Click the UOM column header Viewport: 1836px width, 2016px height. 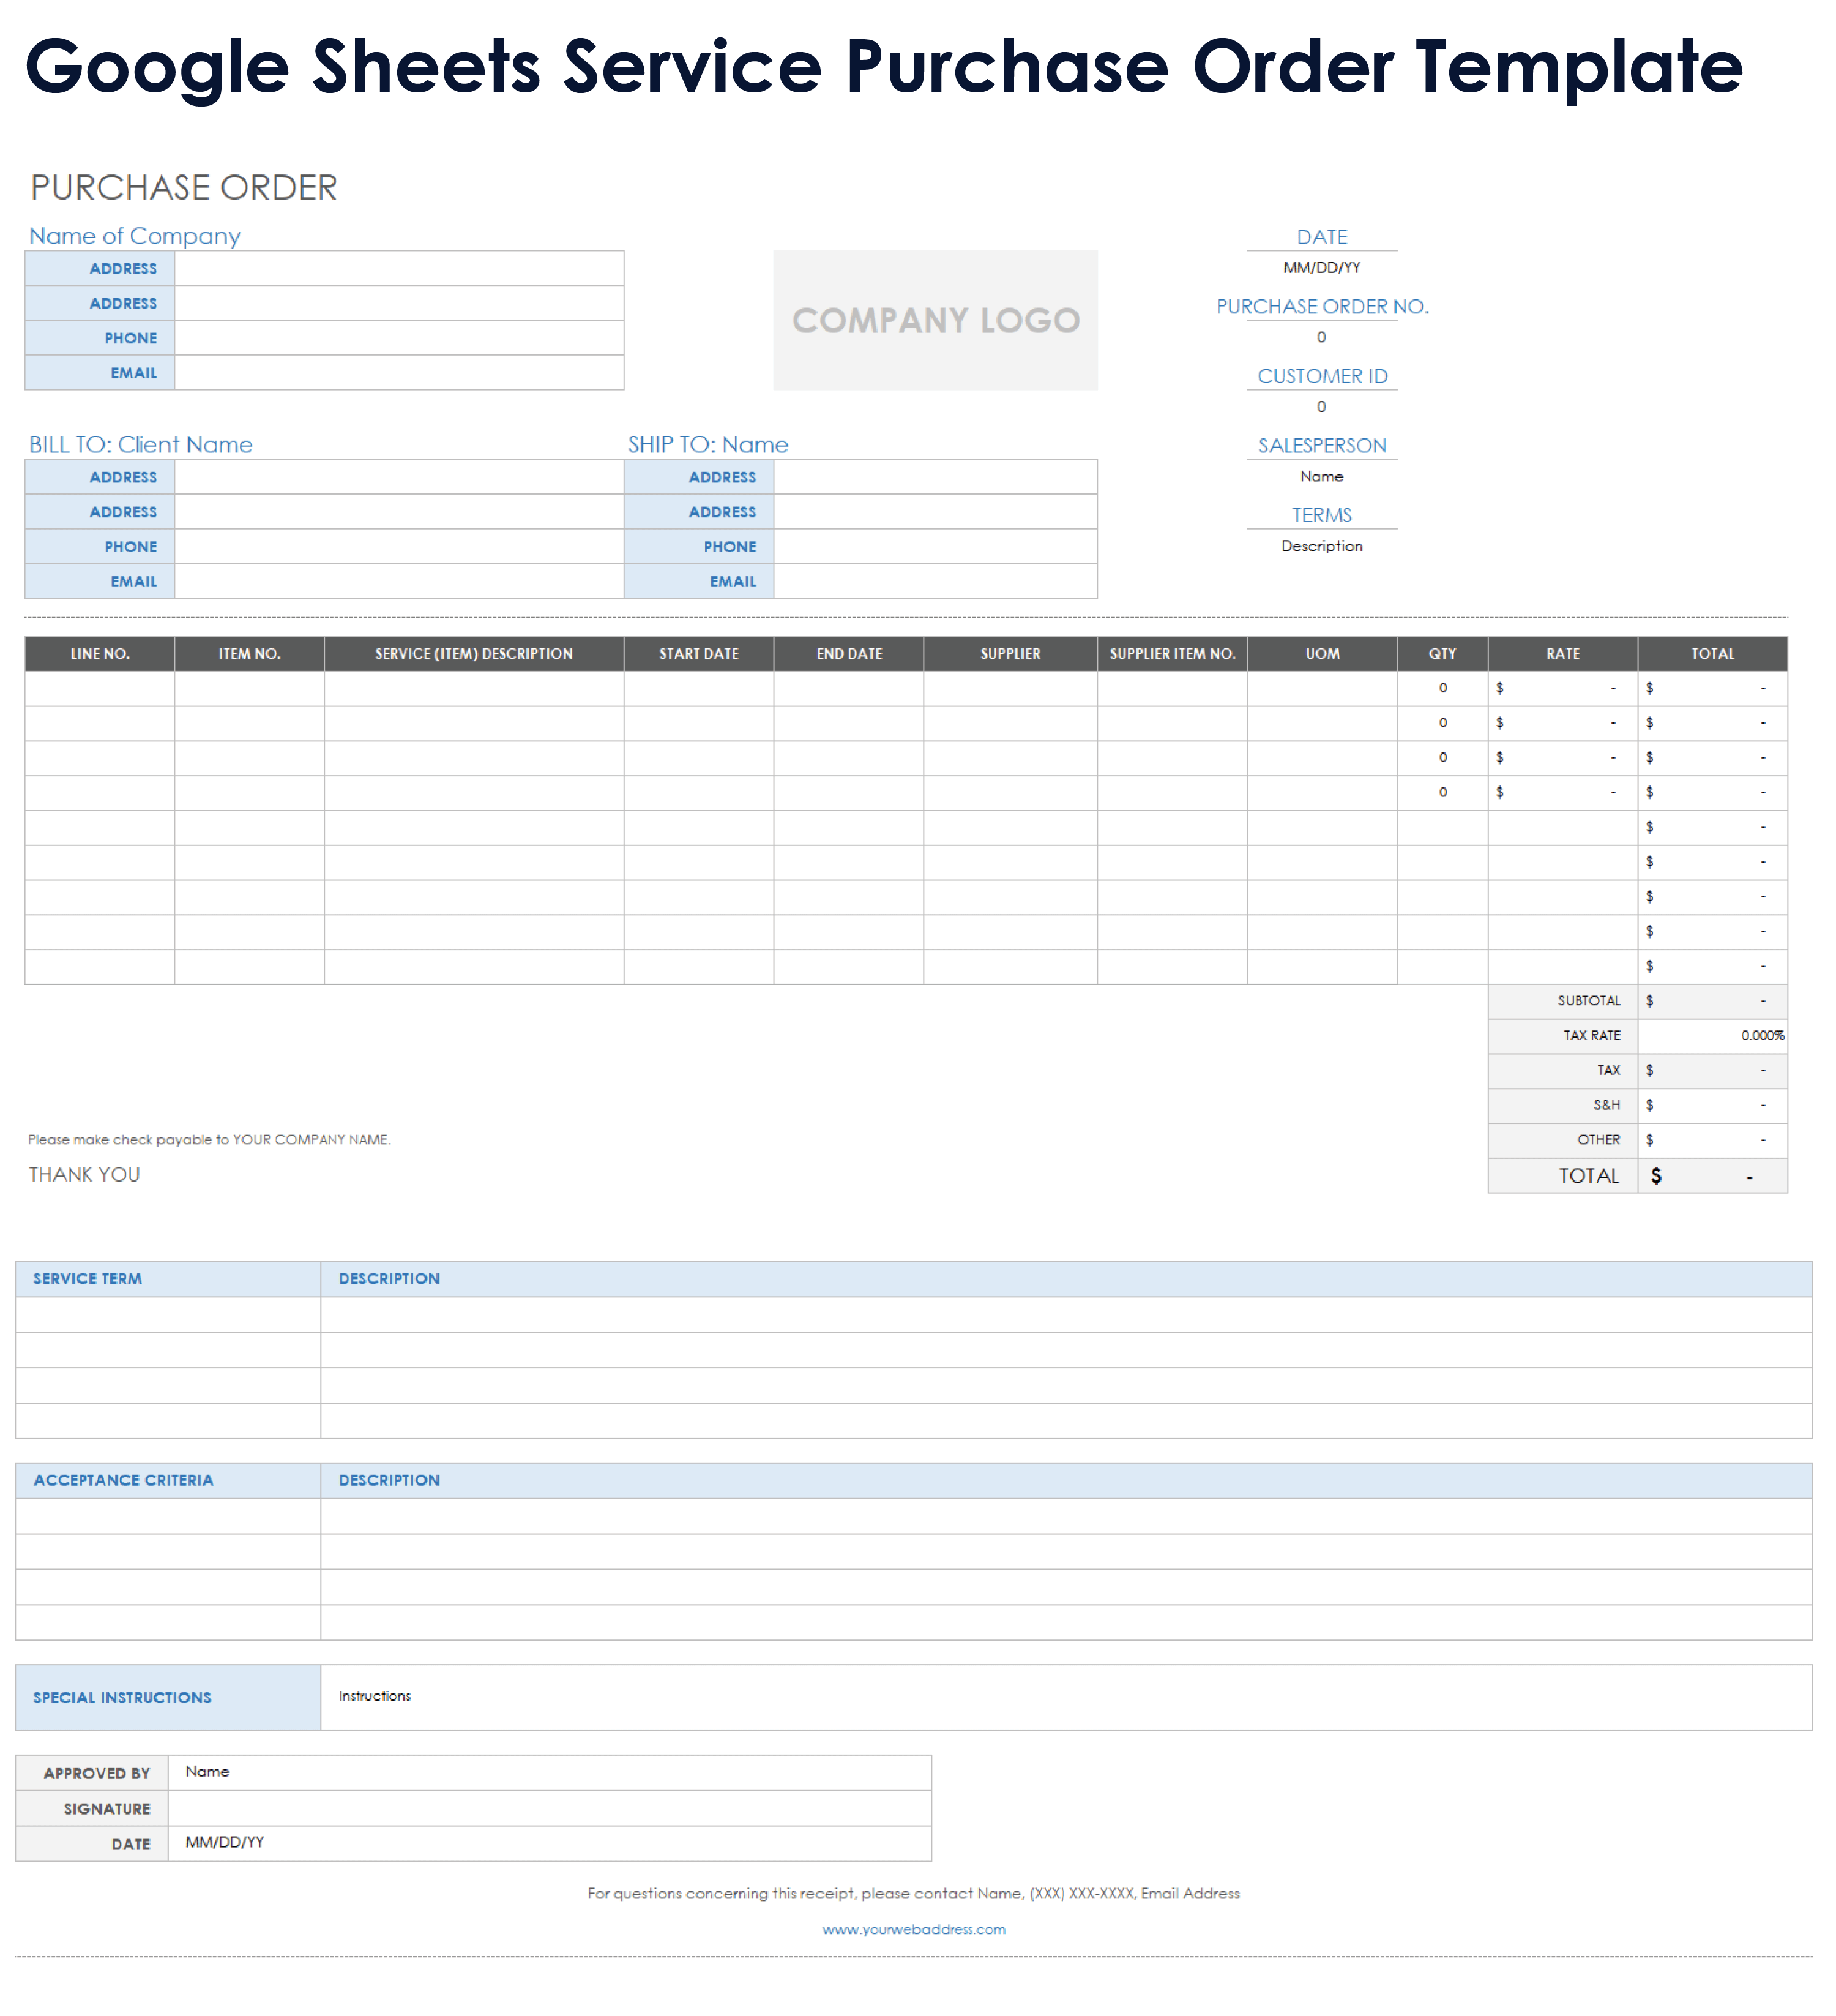[x=1323, y=654]
